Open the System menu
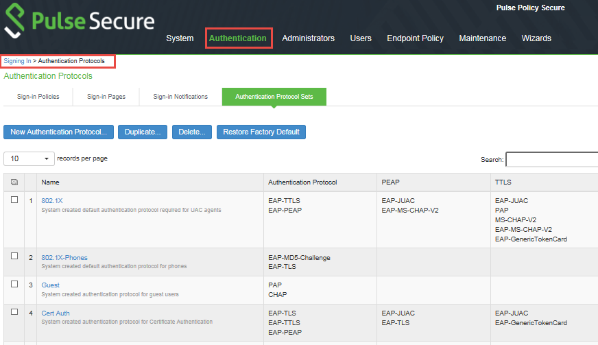 (x=180, y=38)
